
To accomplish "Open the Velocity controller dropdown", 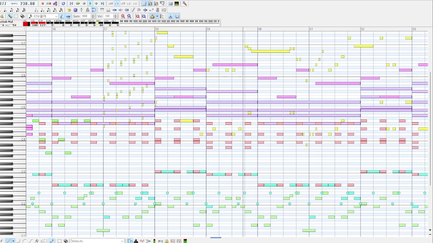I will tap(97, 241).
